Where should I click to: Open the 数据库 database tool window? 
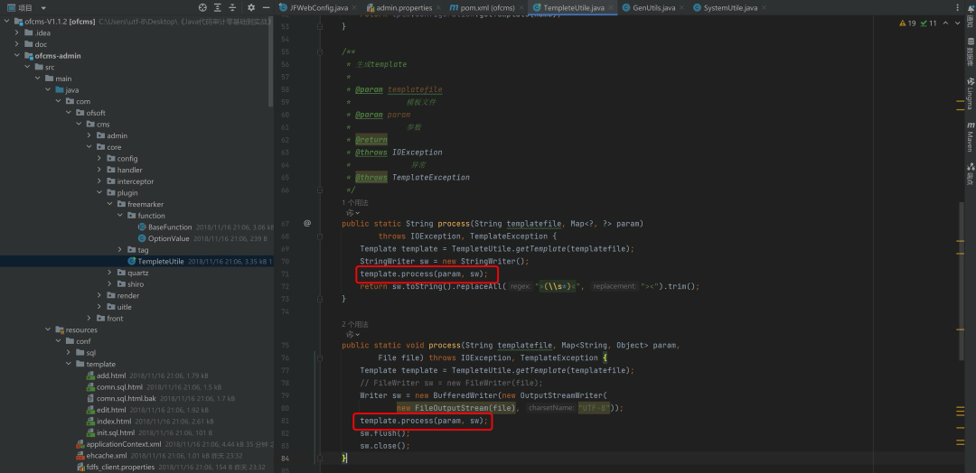click(x=970, y=52)
